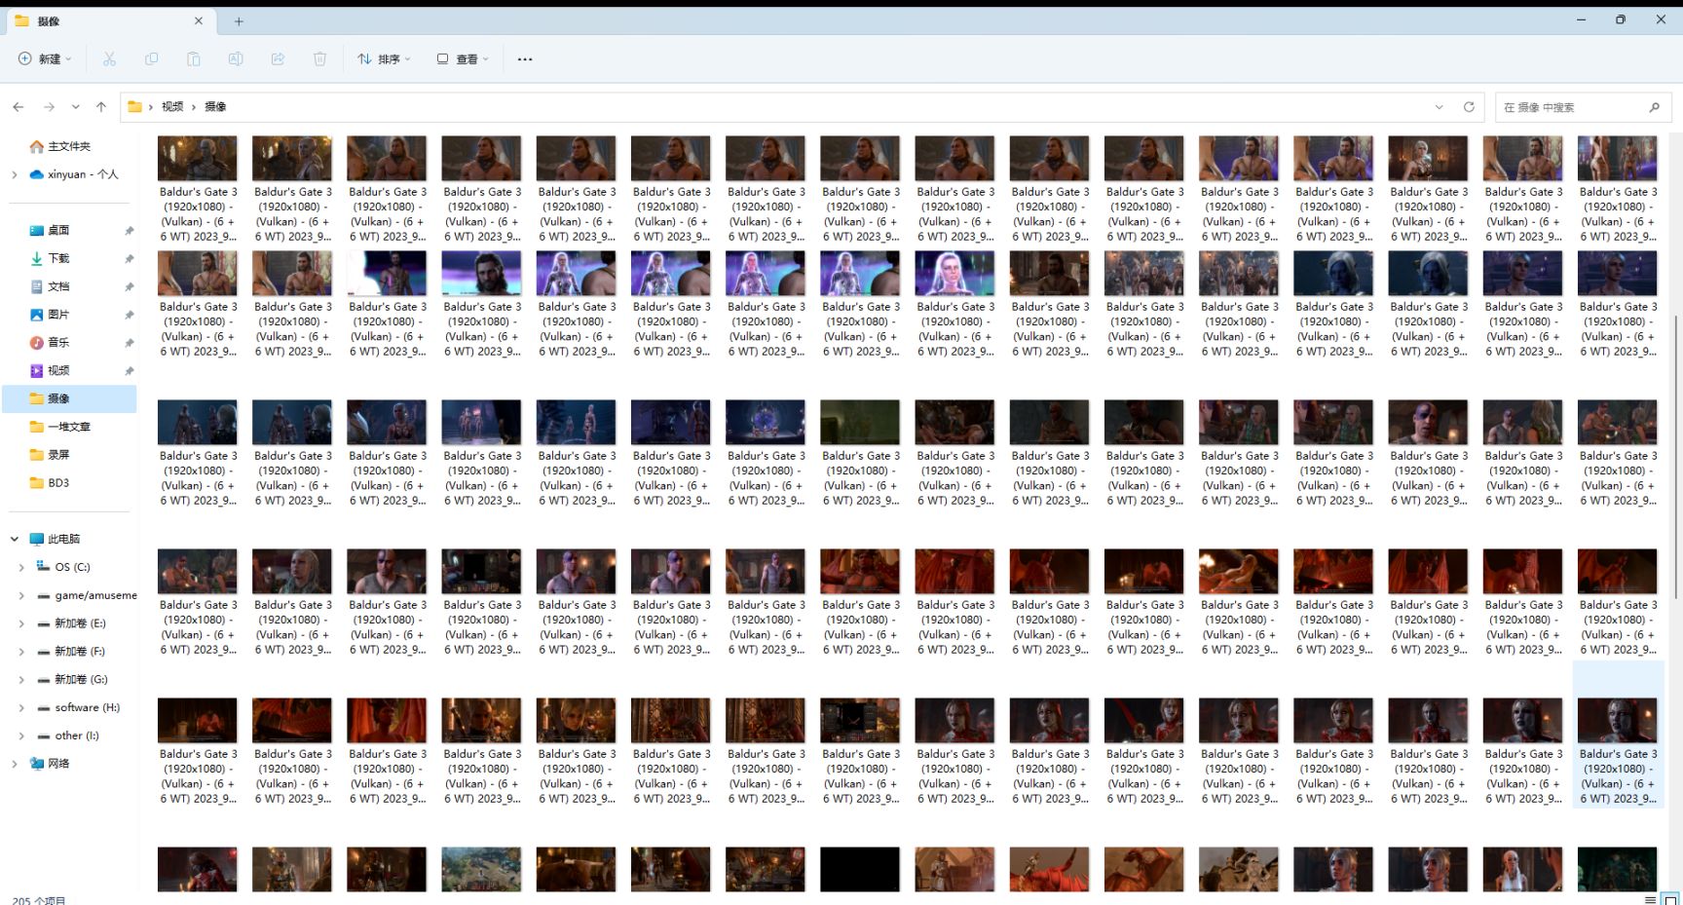Open the other (I:) drive
The height and width of the screenshot is (905, 1683).
pyautogui.click(x=77, y=736)
